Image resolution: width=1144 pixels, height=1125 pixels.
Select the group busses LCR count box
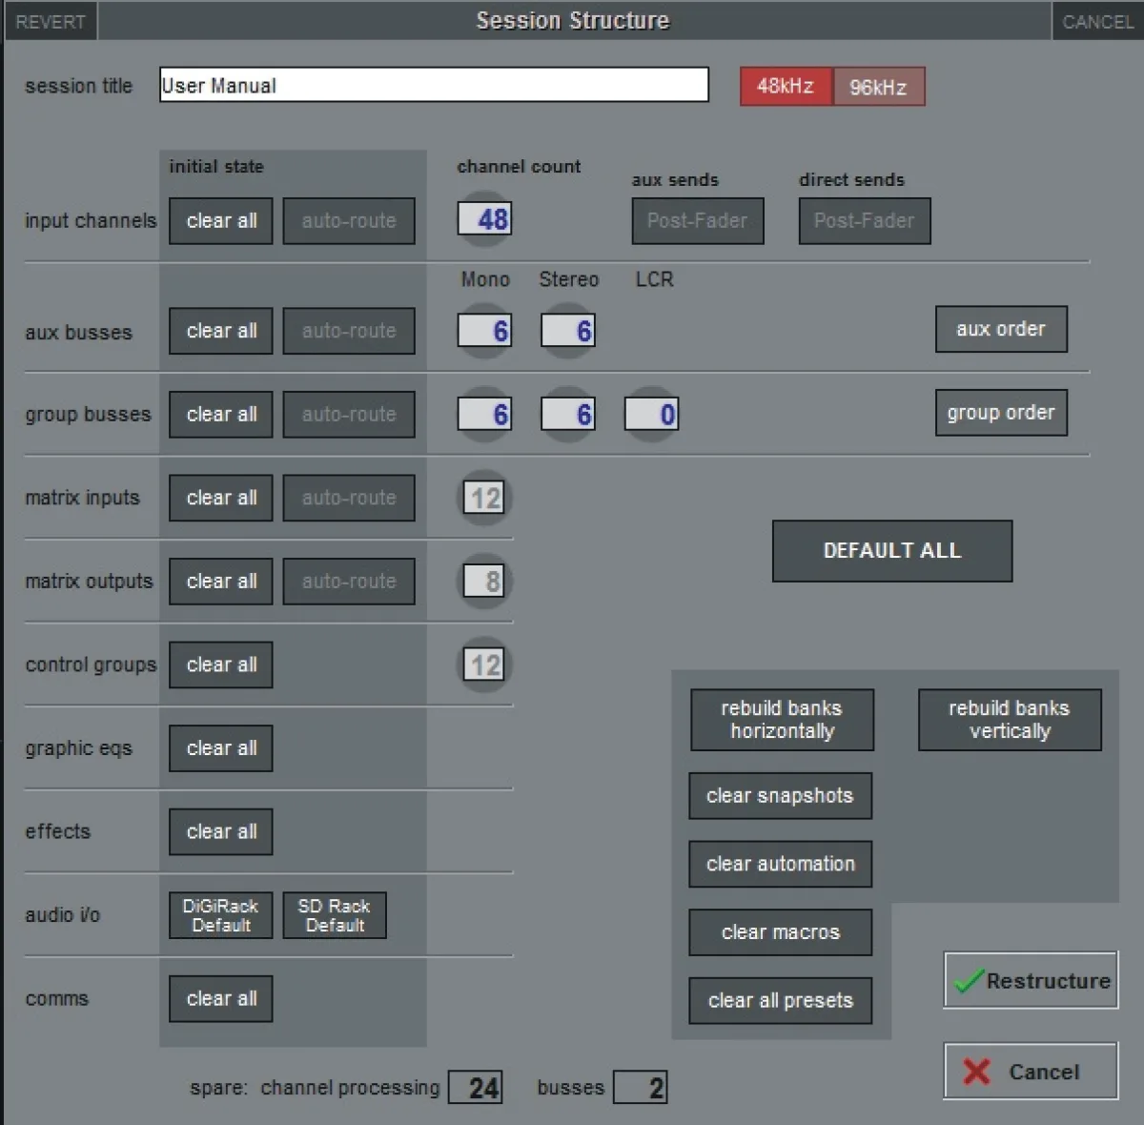pyautogui.click(x=652, y=415)
